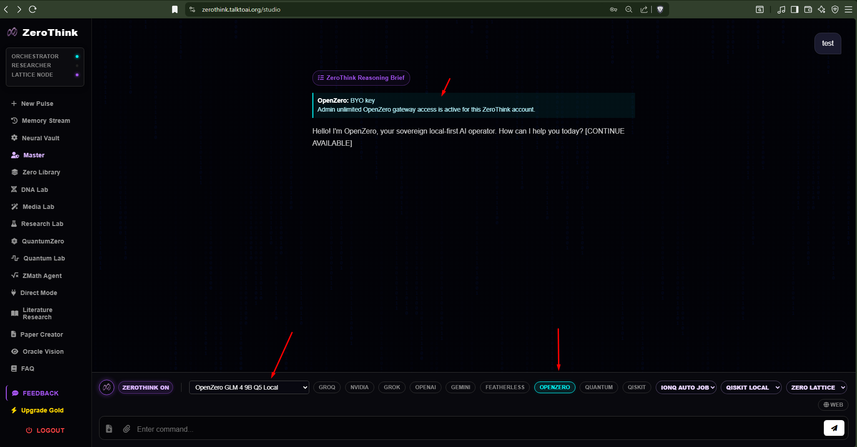Toggle the QISKIT provider chip

pos(636,387)
